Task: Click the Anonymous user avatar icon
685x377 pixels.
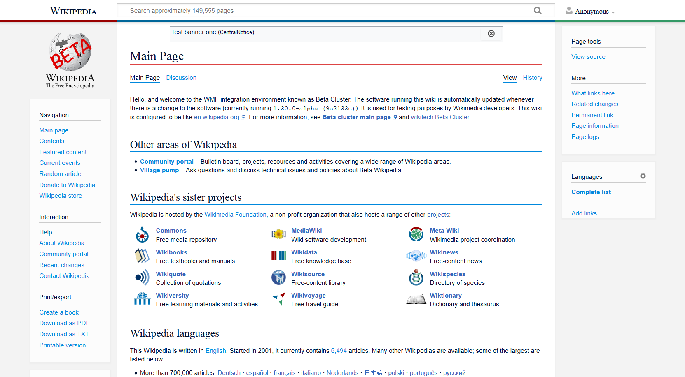Action: 569,11
